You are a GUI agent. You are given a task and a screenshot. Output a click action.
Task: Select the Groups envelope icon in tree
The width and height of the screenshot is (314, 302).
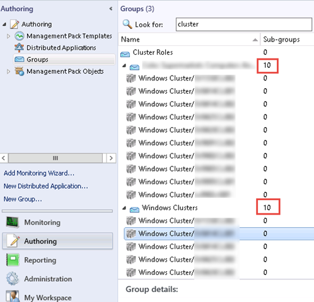click(20, 60)
